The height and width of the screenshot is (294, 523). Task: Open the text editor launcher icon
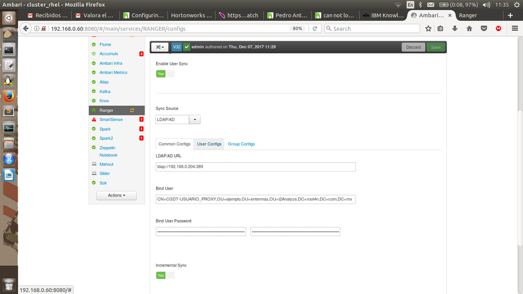point(9,65)
